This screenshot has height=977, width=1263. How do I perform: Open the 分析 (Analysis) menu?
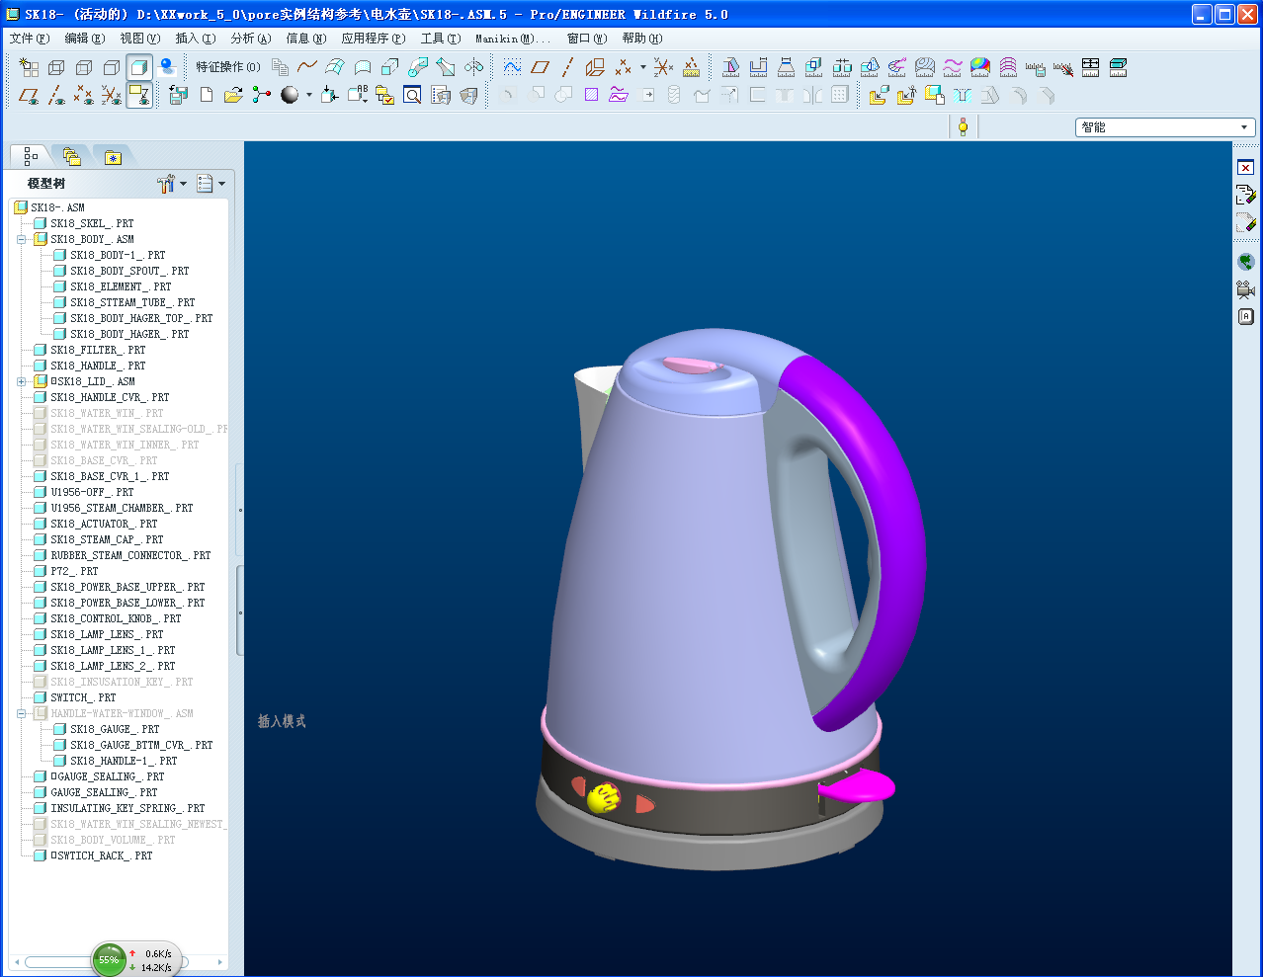(250, 39)
